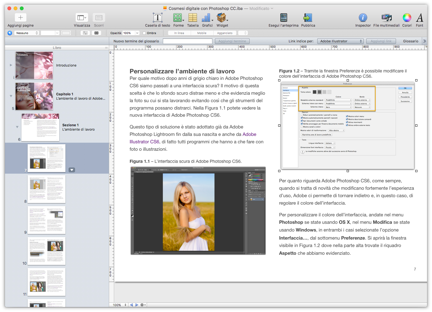Click the document title Cosmesi digitale con Photoshop CC.iba
The height and width of the screenshot is (312, 432).
tap(206, 8)
